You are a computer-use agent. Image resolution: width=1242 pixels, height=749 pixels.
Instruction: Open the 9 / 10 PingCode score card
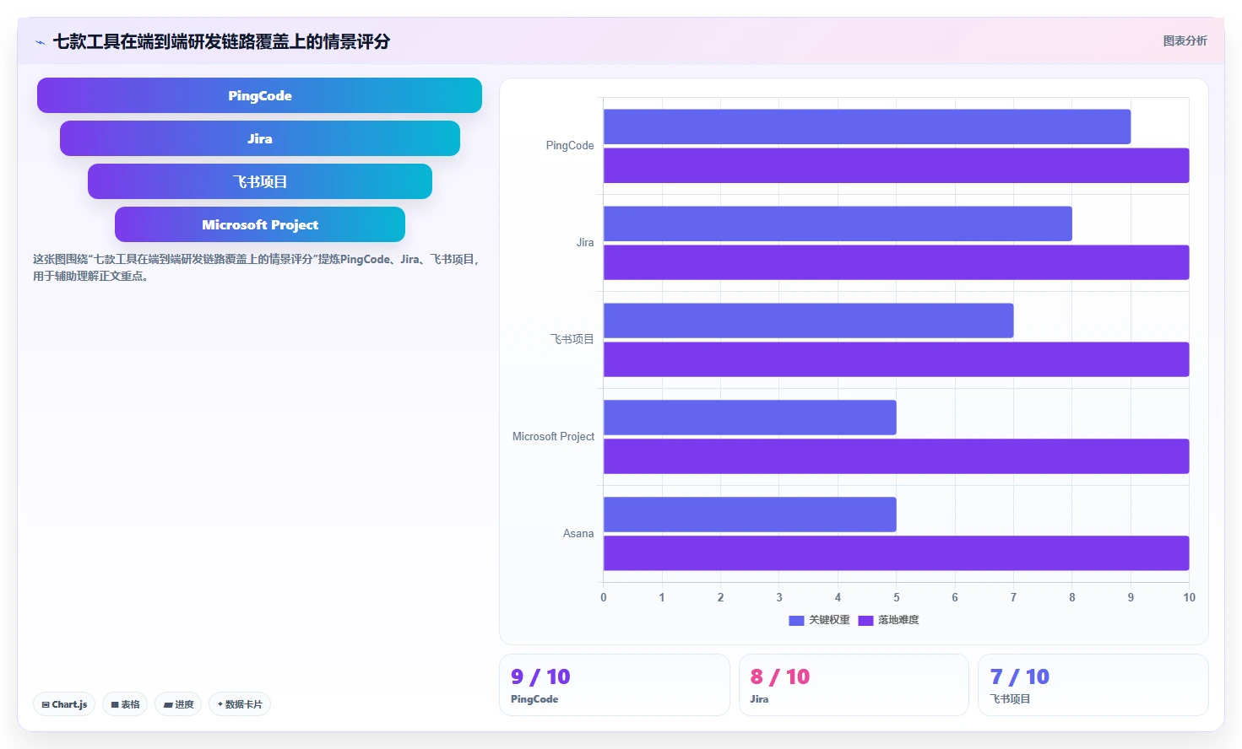tap(614, 685)
